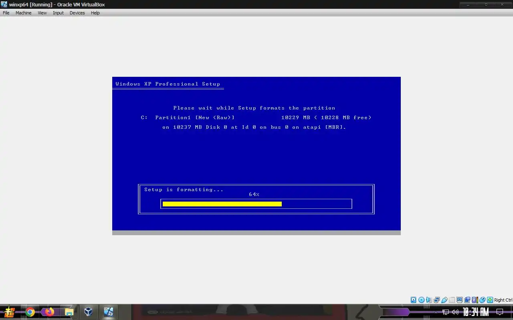Show hidden system tray icons
Viewport: 513px width, 320px height.
[x=436, y=312]
